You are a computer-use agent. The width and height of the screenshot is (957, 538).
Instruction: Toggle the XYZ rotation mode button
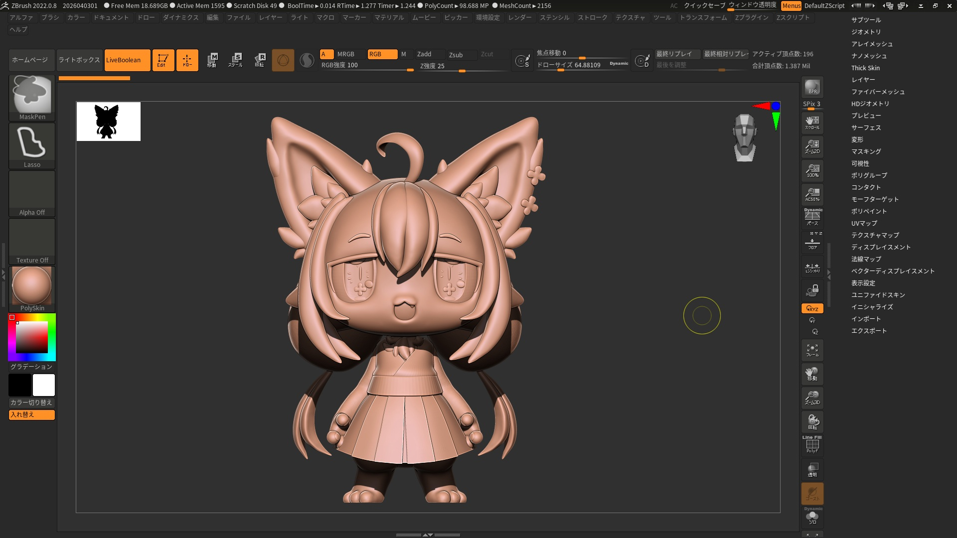click(x=812, y=308)
